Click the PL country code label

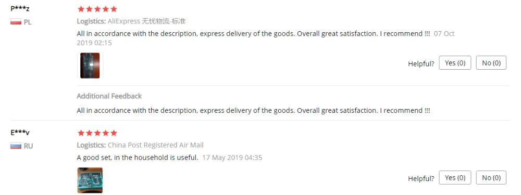click(x=28, y=22)
